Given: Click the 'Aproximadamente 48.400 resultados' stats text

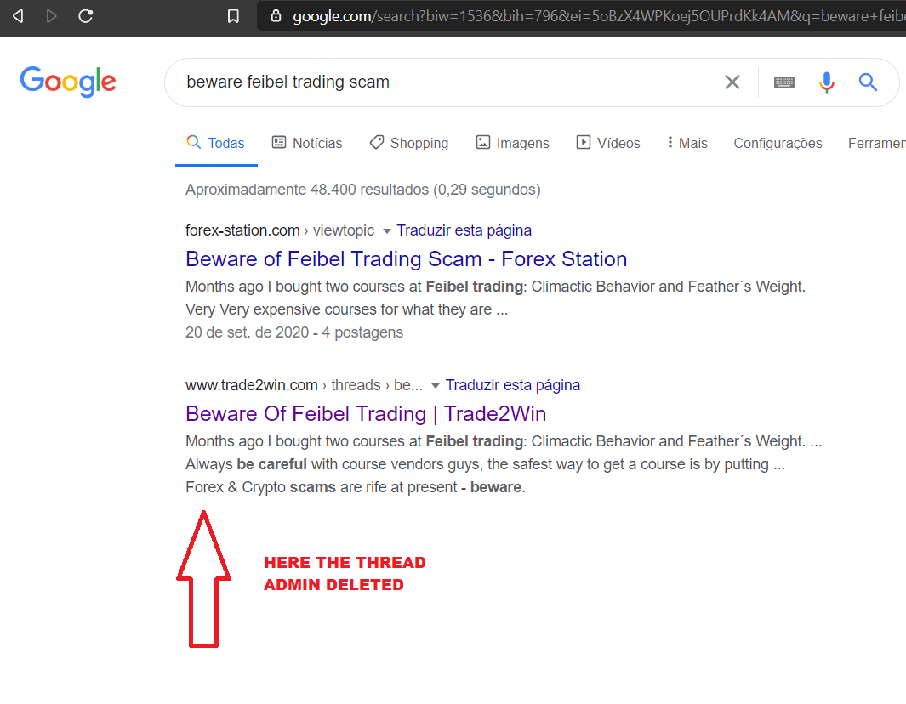Looking at the screenshot, I should (x=363, y=190).
